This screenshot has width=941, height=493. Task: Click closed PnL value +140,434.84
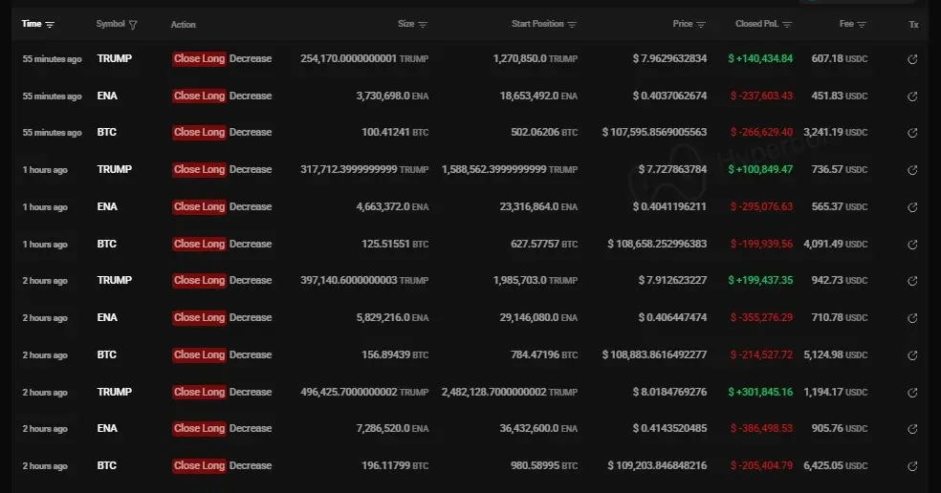[x=760, y=59]
